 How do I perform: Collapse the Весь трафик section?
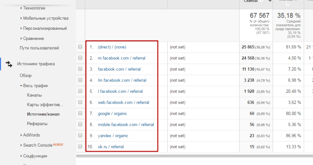pyautogui.click(x=35, y=86)
